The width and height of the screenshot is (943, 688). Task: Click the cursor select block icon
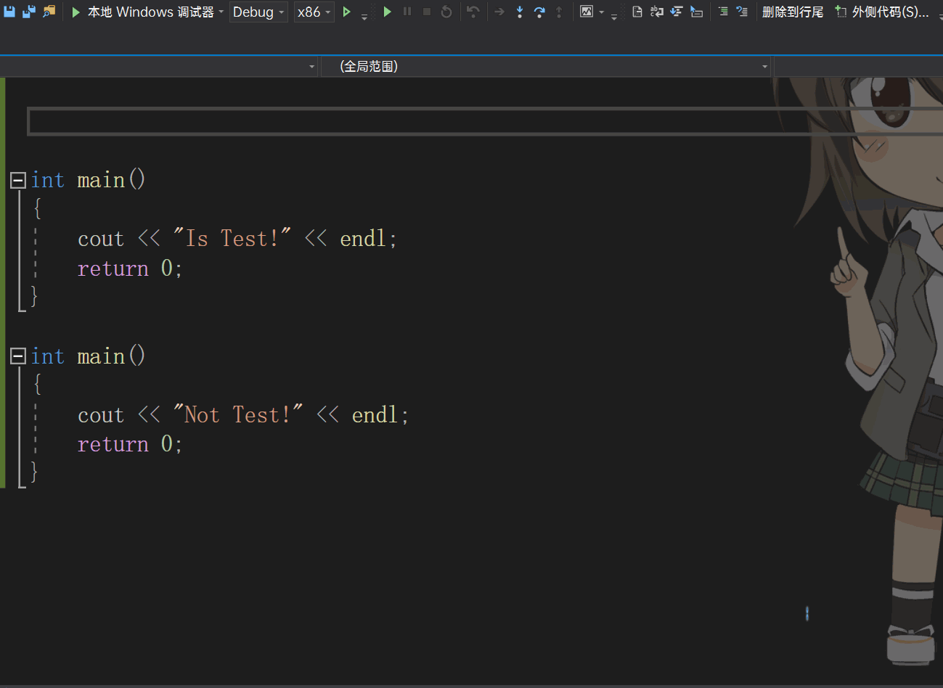click(x=697, y=12)
